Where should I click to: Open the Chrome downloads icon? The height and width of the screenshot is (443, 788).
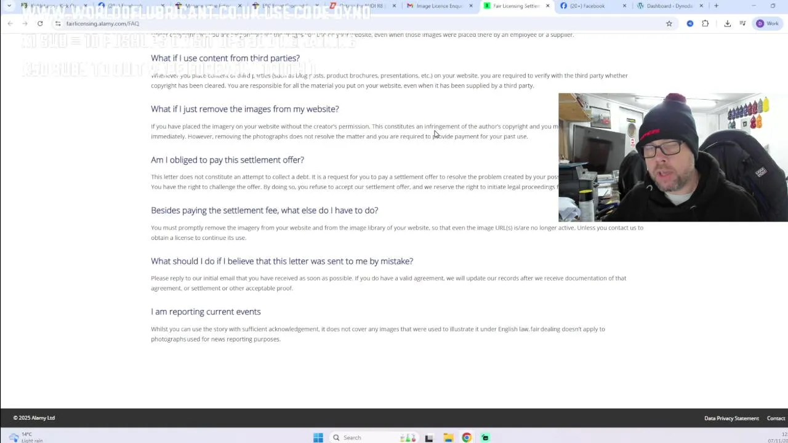click(x=728, y=23)
